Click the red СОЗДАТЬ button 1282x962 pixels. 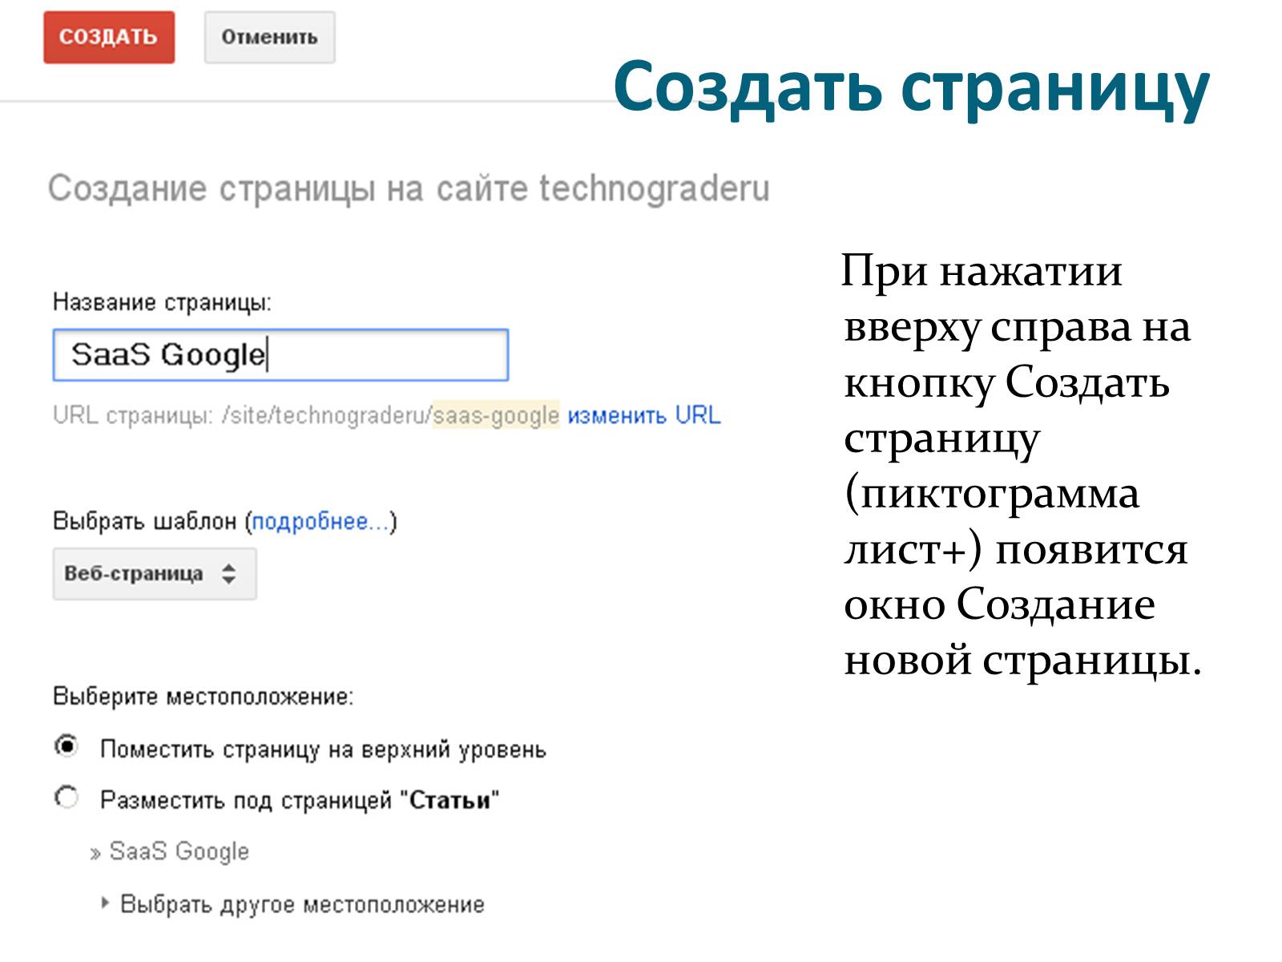(109, 37)
